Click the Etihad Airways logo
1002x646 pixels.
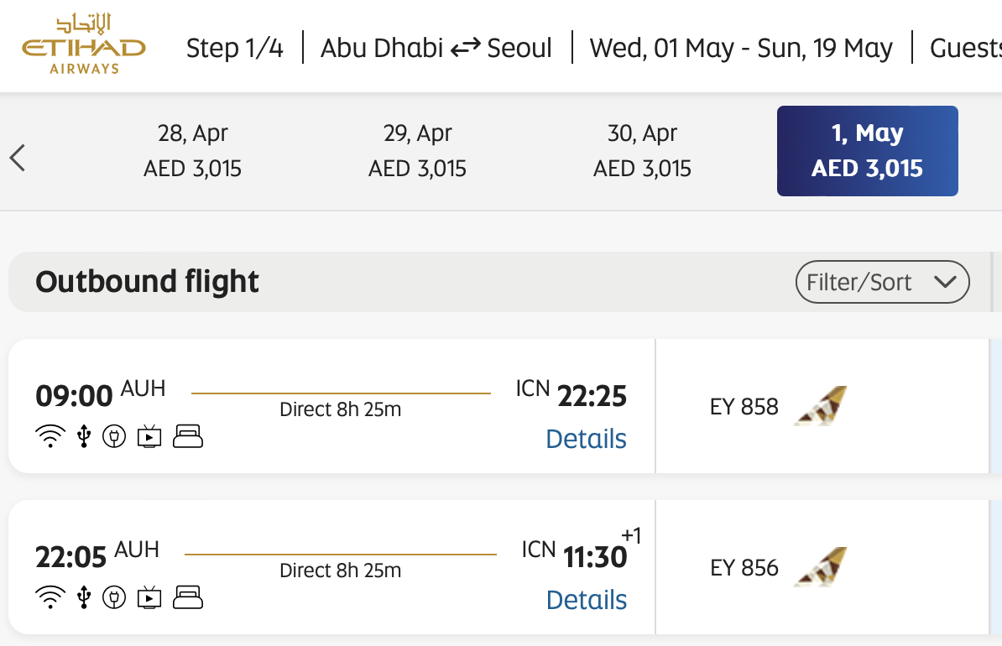pyautogui.click(x=84, y=45)
